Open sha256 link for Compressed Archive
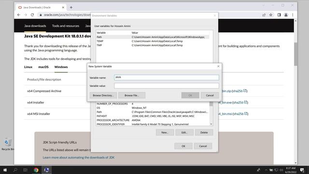309x174 pixels. pyautogui.click(x=239, y=91)
